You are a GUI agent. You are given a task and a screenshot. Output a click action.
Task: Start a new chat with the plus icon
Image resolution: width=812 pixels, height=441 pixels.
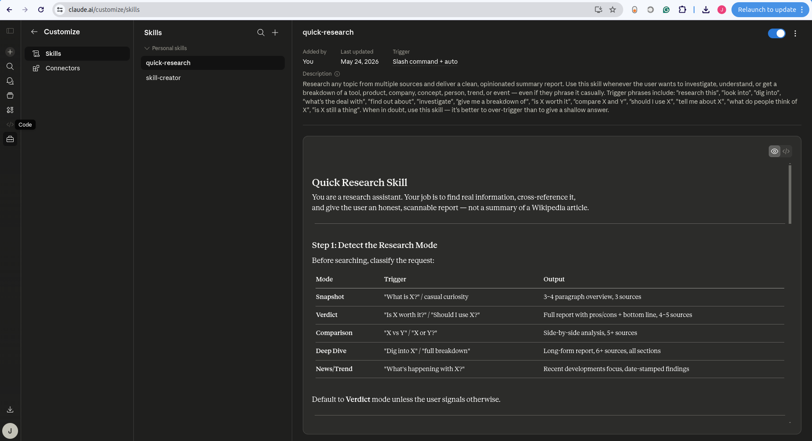10,52
